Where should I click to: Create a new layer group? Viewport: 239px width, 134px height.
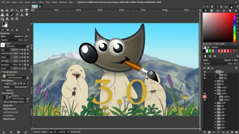click(209, 132)
